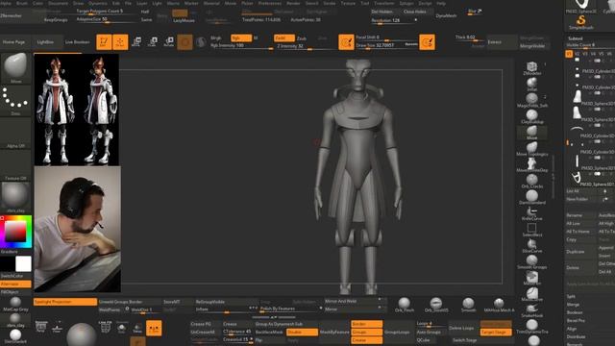Screen dimensions: 615x346
Task: Open the Document menu
Action: tap(58, 3)
